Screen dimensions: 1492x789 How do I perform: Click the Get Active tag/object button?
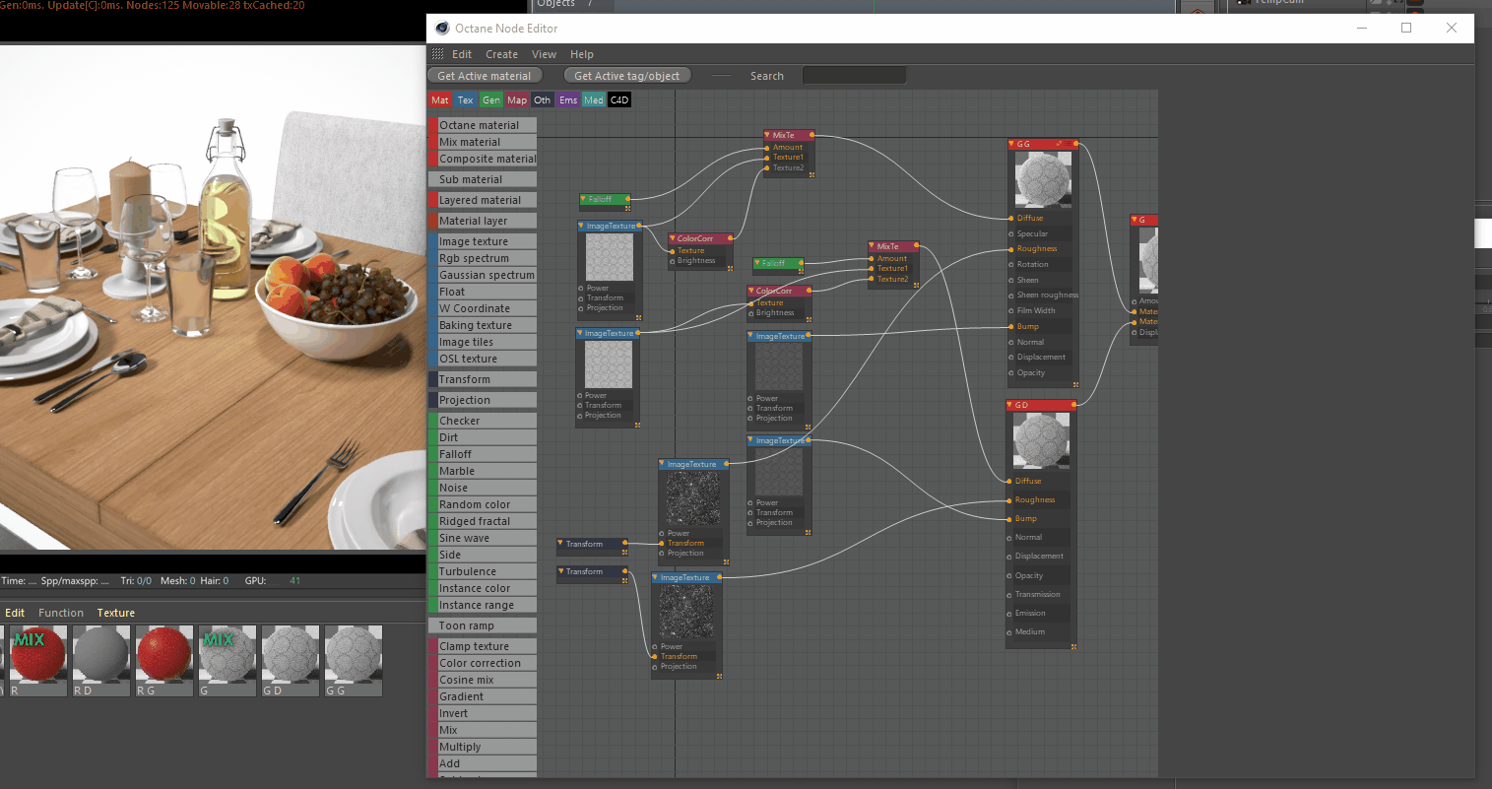627,76
